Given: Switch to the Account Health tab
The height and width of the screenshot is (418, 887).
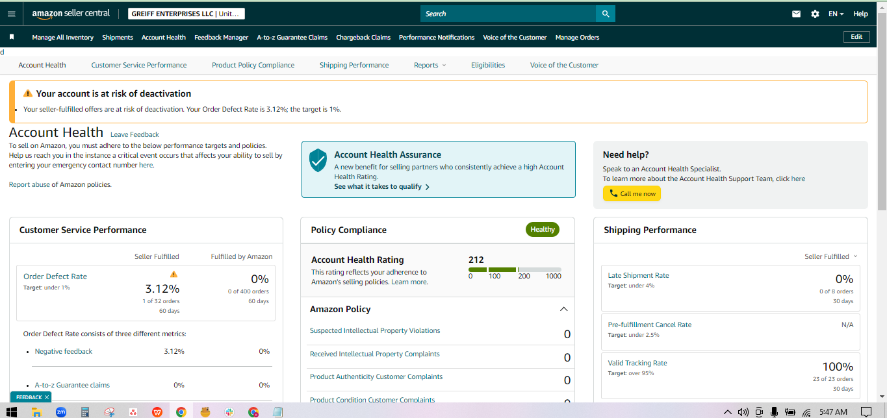Looking at the screenshot, I should (x=42, y=65).
